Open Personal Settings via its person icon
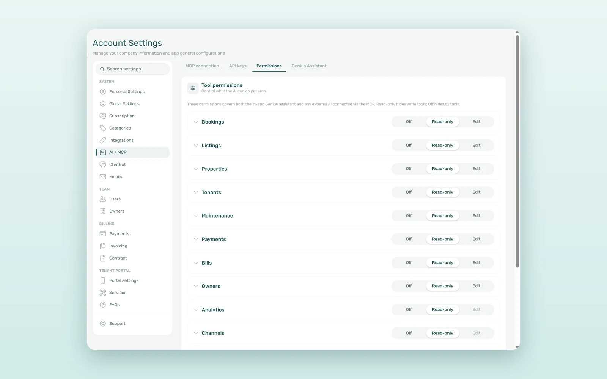 103,92
